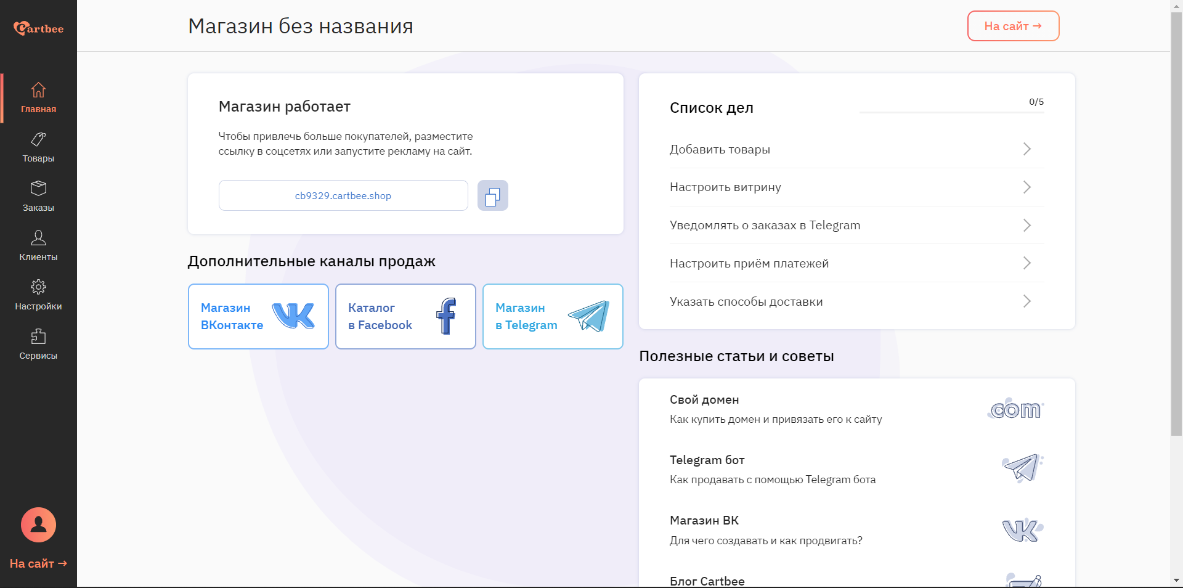1183x588 pixels.
Task: Go to the Товары sidebar label
Action: coord(38,158)
